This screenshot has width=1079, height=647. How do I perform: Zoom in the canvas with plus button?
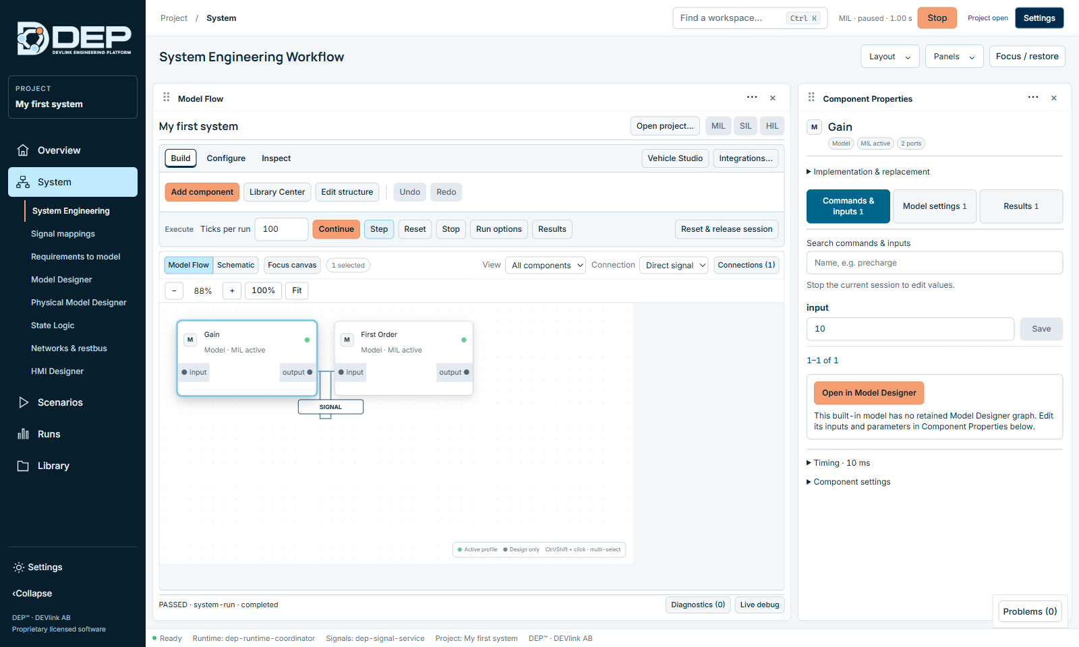click(x=232, y=290)
